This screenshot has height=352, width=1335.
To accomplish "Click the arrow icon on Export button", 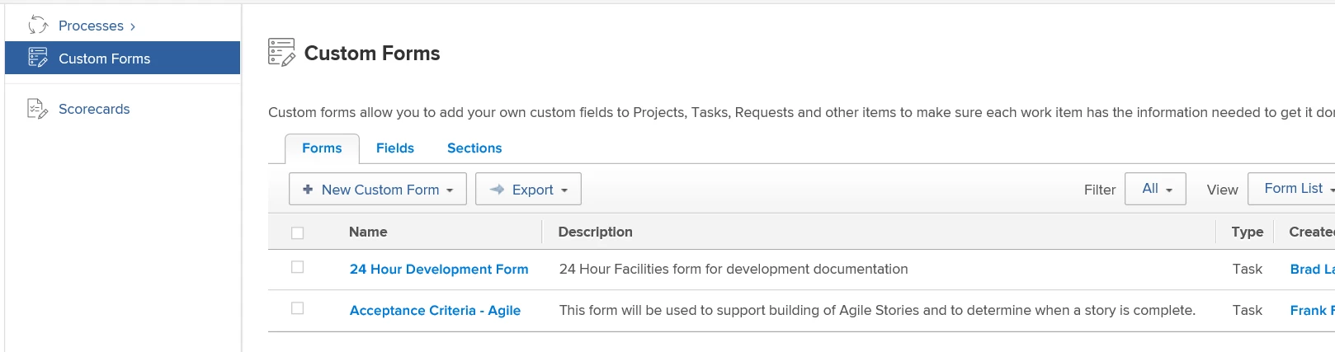I will pyautogui.click(x=497, y=190).
